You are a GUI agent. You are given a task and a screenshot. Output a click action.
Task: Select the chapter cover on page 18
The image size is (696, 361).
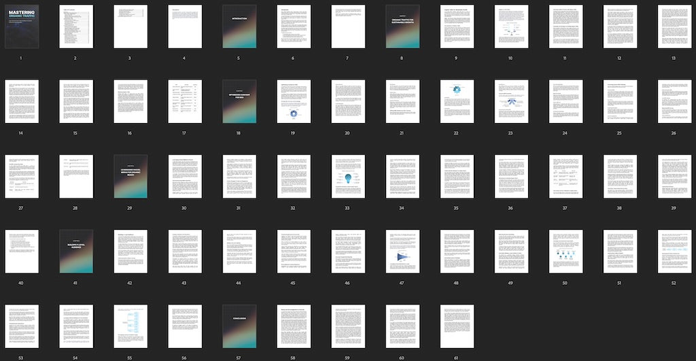click(239, 101)
